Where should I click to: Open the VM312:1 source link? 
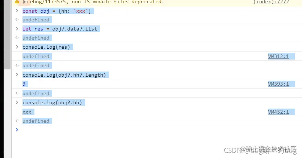pos(278,56)
